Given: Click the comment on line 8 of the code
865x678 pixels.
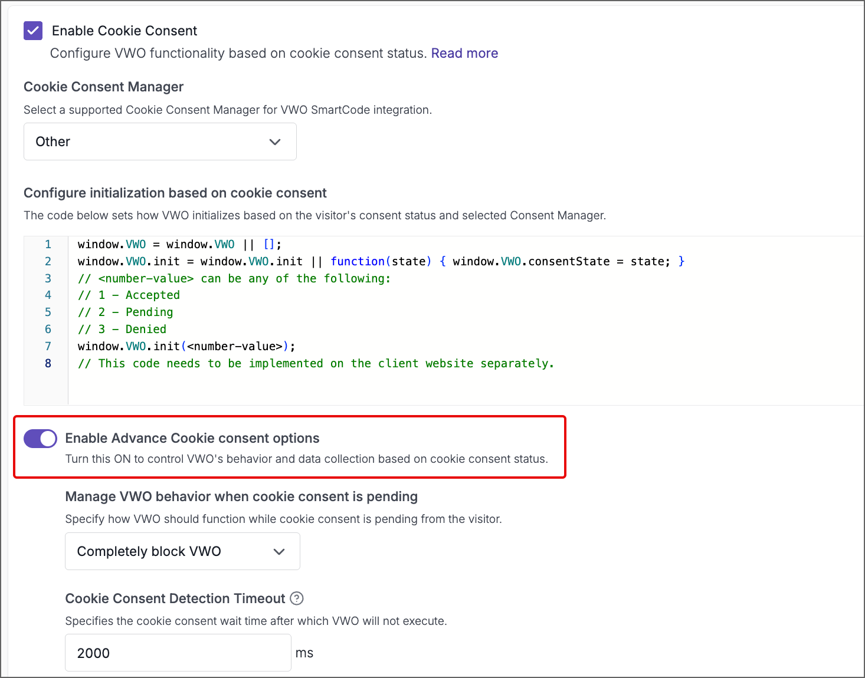Looking at the screenshot, I should (x=316, y=363).
